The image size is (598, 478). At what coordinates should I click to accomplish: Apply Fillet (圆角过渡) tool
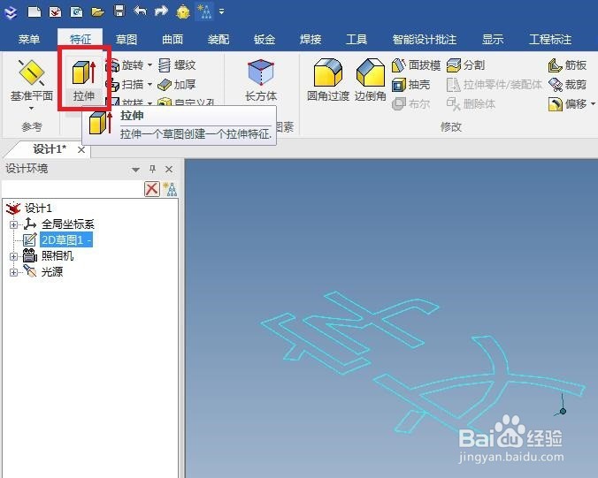328,80
